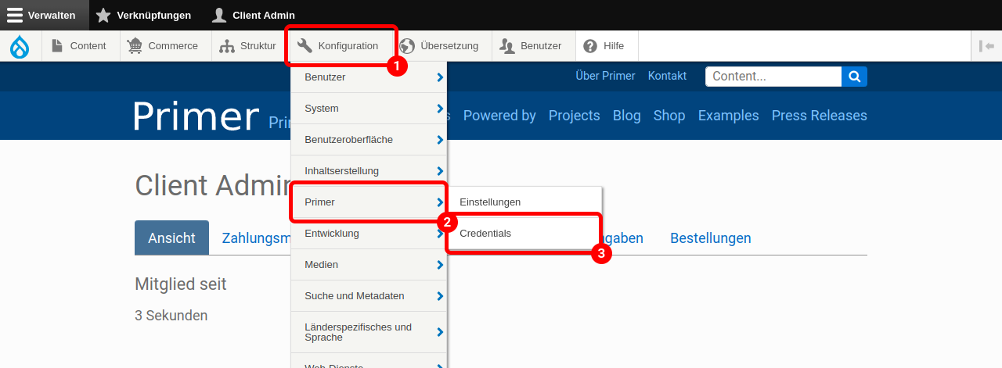Viewport: 1002px width, 368px height.
Task: Go to Shop navigation link
Action: pyautogui.click(x=669, y=116)
